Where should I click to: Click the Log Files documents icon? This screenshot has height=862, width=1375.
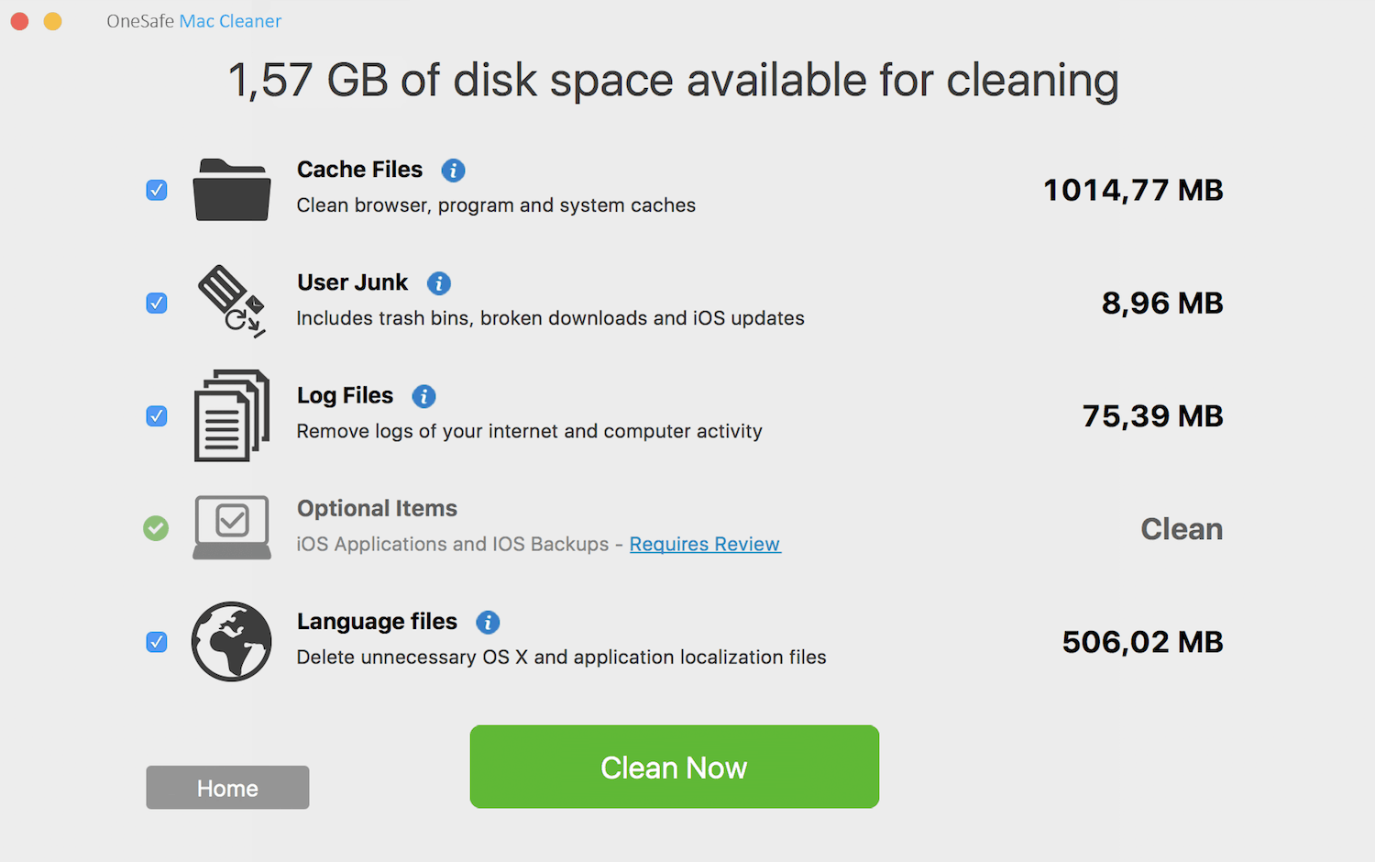pos(231,415)
